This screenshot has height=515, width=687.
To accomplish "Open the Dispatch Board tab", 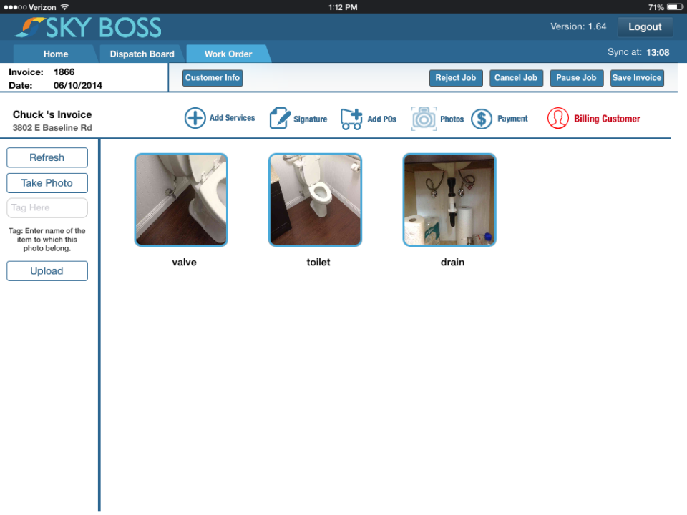I will [140, 54].
